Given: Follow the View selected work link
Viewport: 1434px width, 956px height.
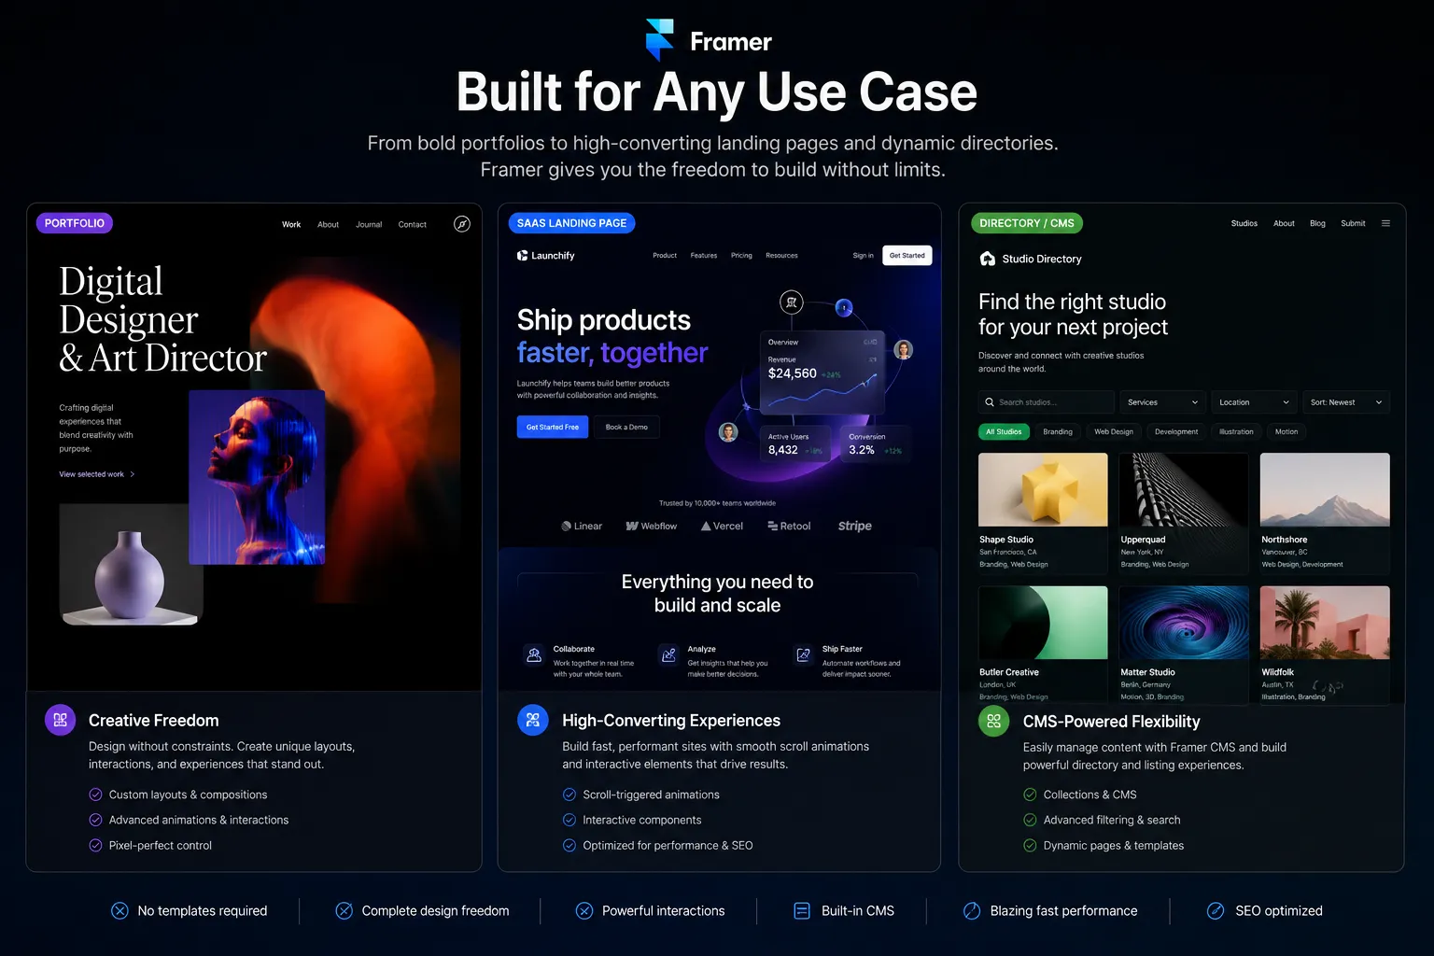Looking at the screenshot, I should point(97,474).
